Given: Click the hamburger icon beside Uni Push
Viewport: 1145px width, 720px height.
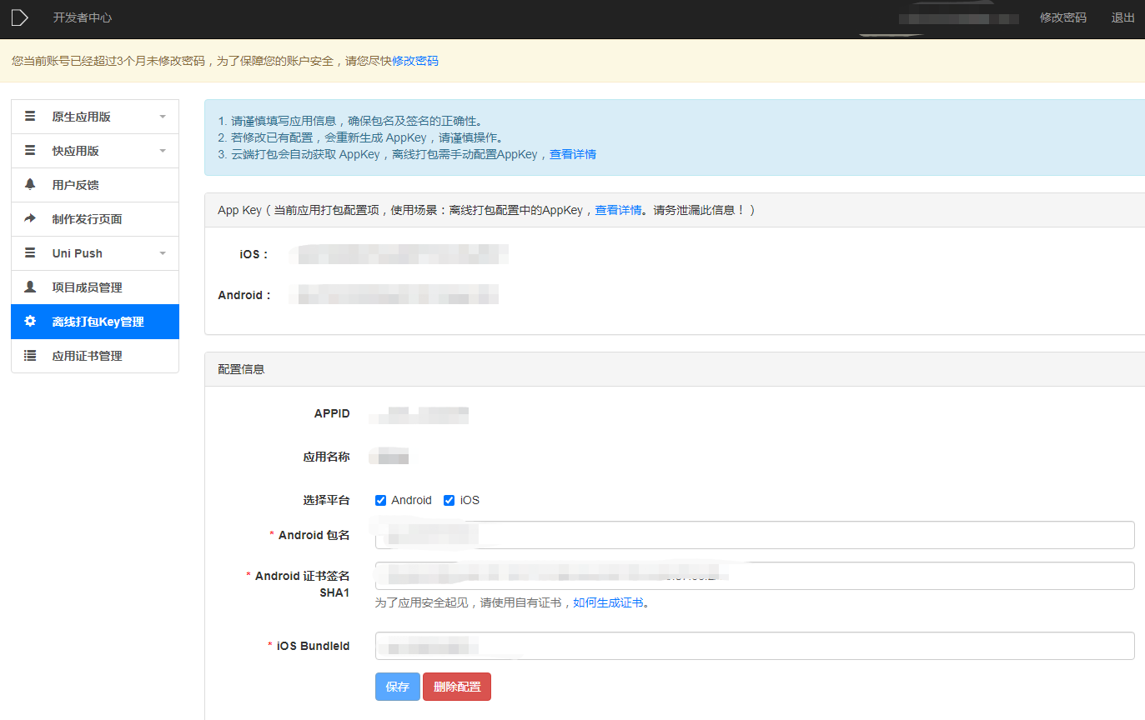Looking at the screenshot, I should click(30, 252).
